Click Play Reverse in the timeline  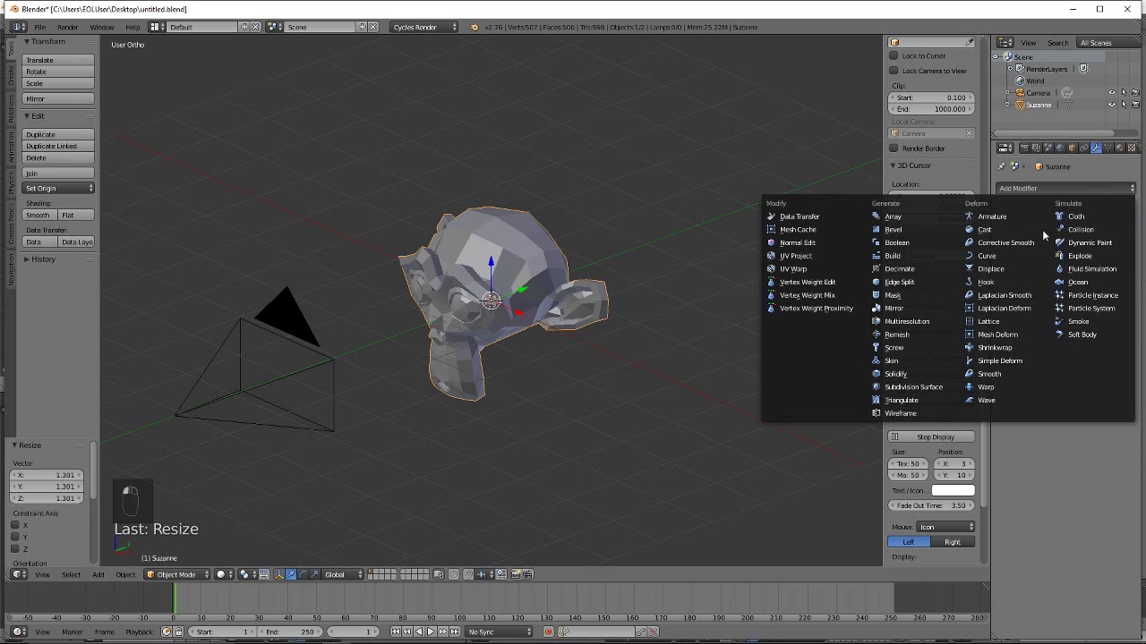pos(418,631)
